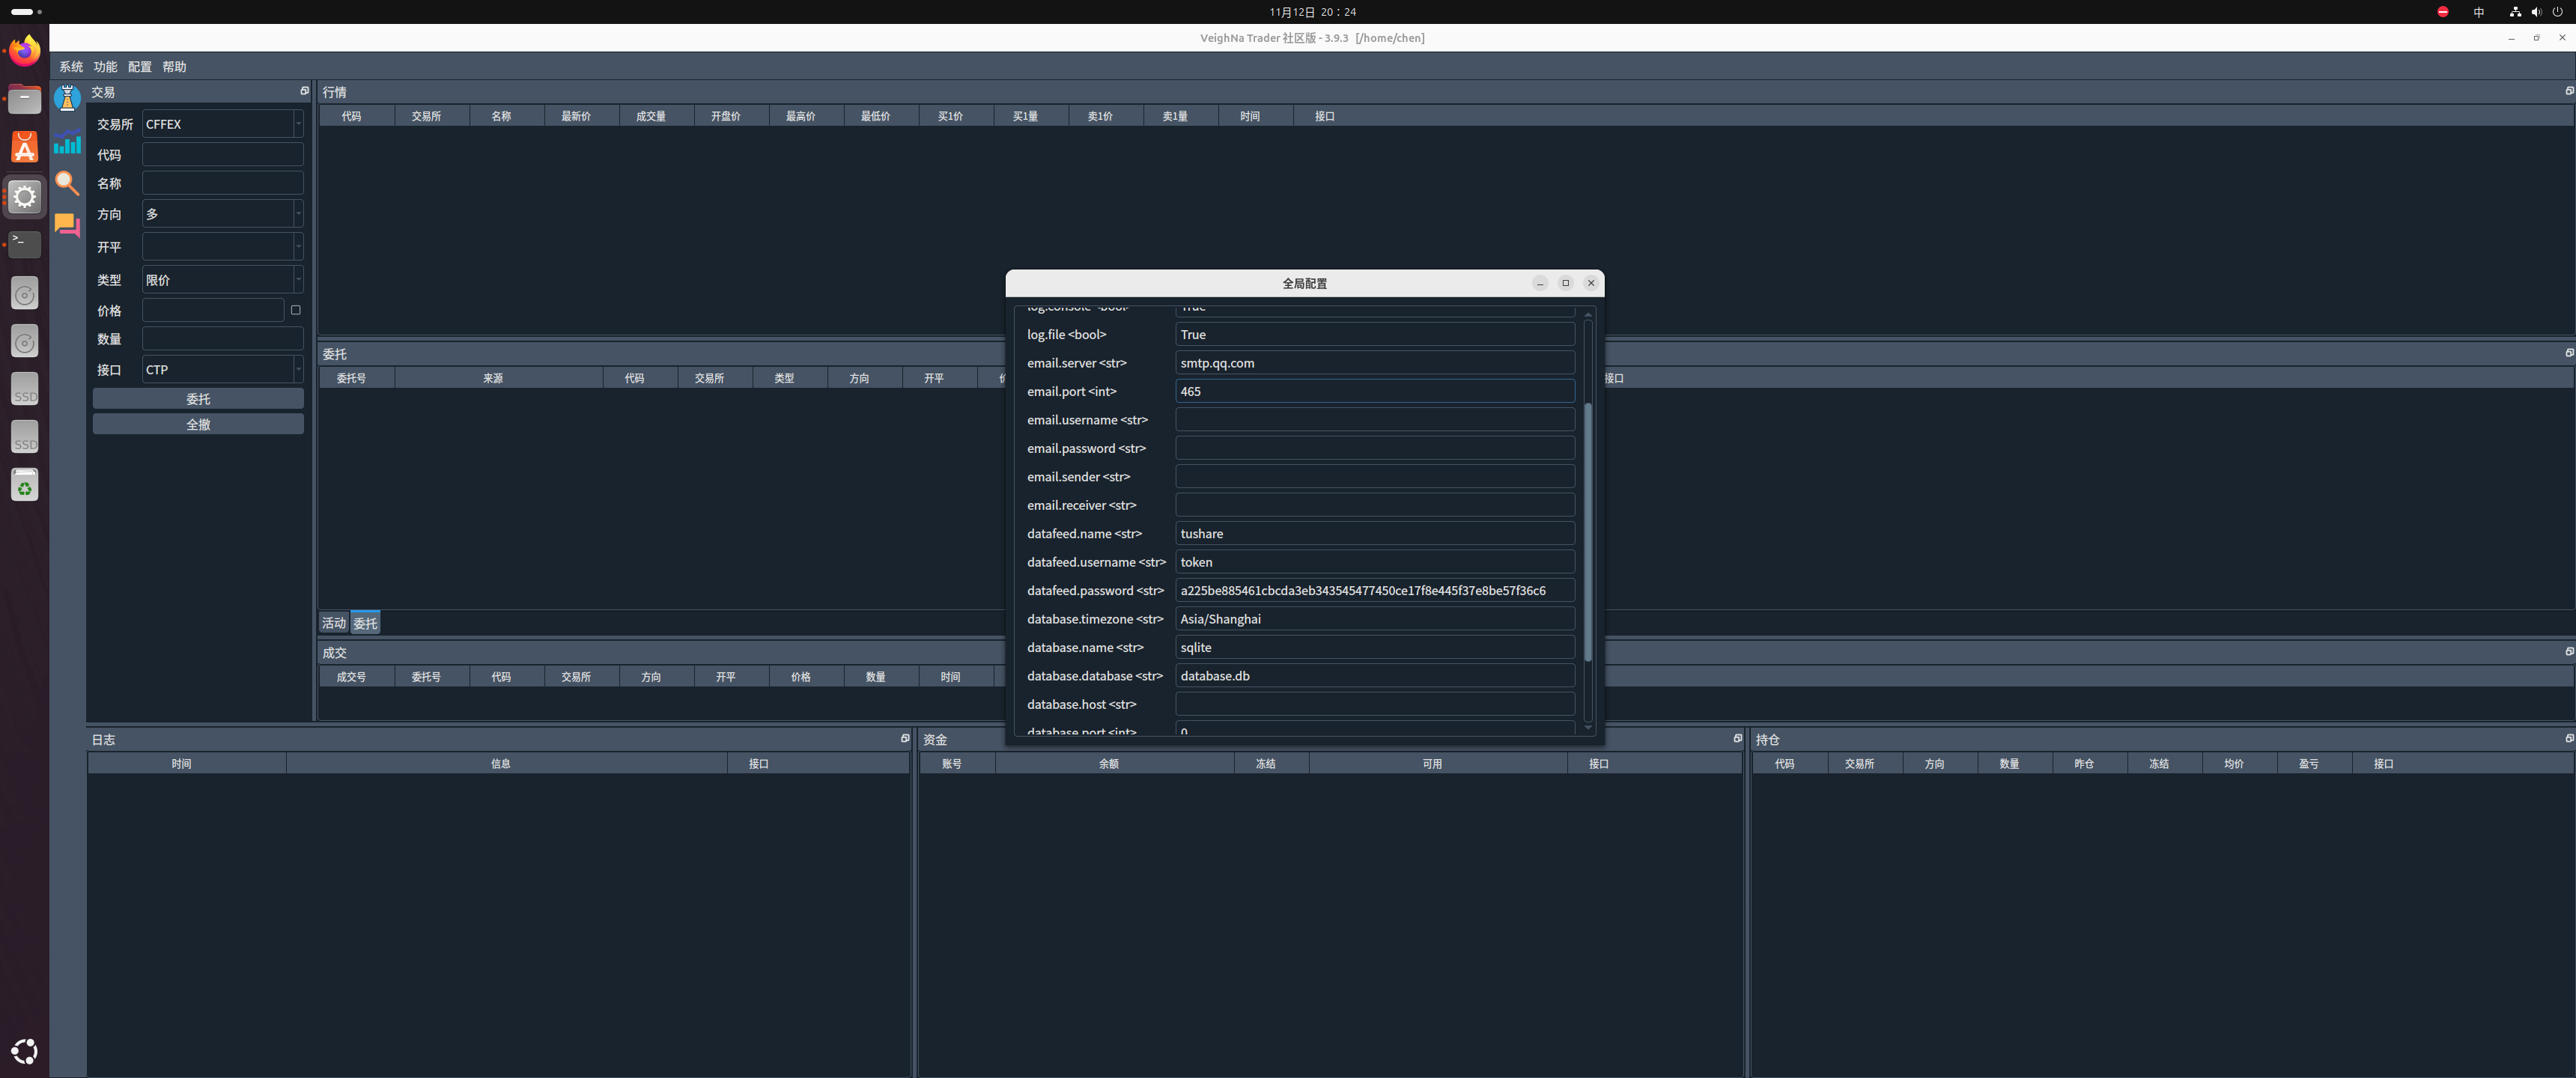Click the email.port field showing 465
This screenshot has width=2576, height=1078.
pyautogui.click(x=1374, y=391)
